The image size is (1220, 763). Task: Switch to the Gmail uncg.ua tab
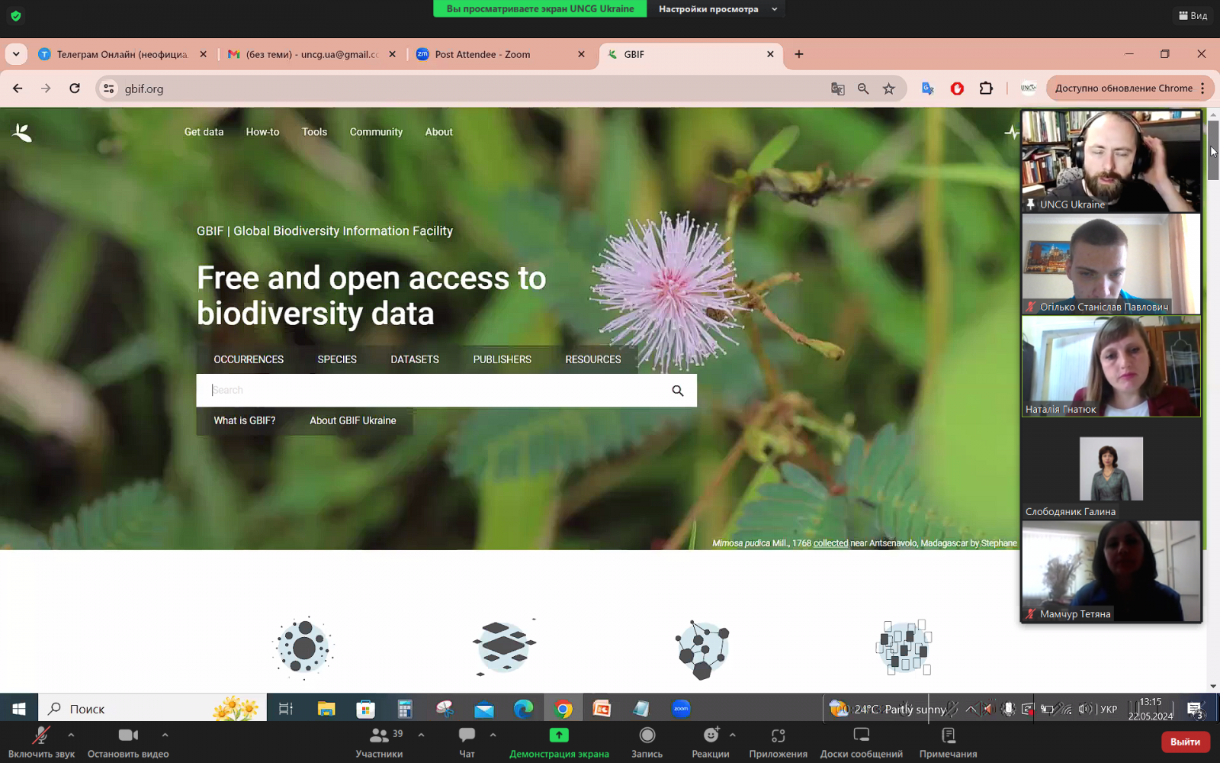(x=313, y=54)
